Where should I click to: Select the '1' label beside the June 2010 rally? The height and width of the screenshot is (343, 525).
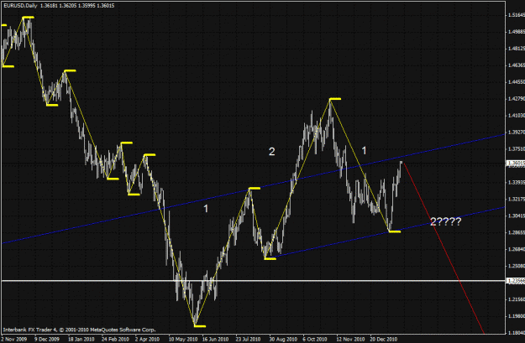[206, 209]
